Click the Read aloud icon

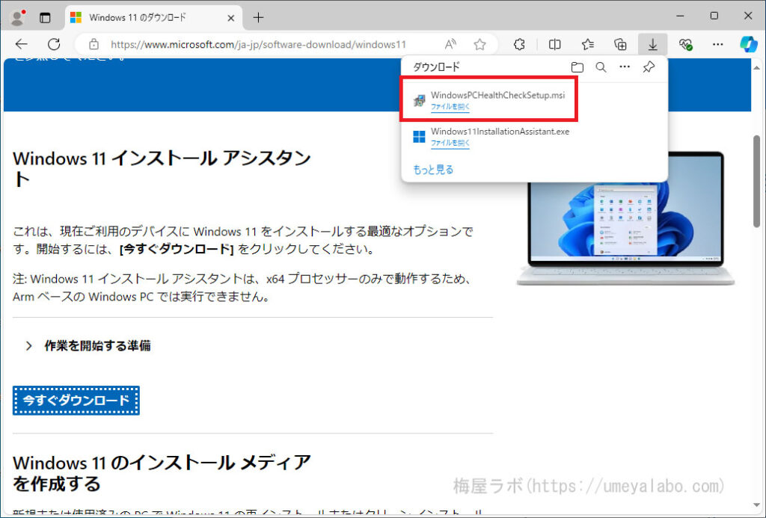point(450,44)
